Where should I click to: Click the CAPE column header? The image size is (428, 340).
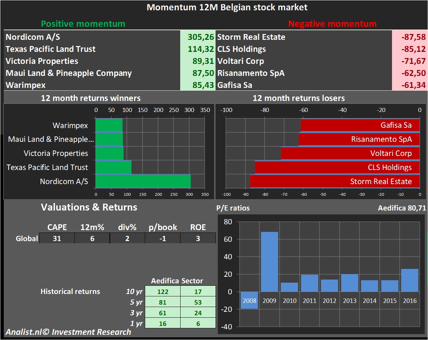(x=57, y=227)
